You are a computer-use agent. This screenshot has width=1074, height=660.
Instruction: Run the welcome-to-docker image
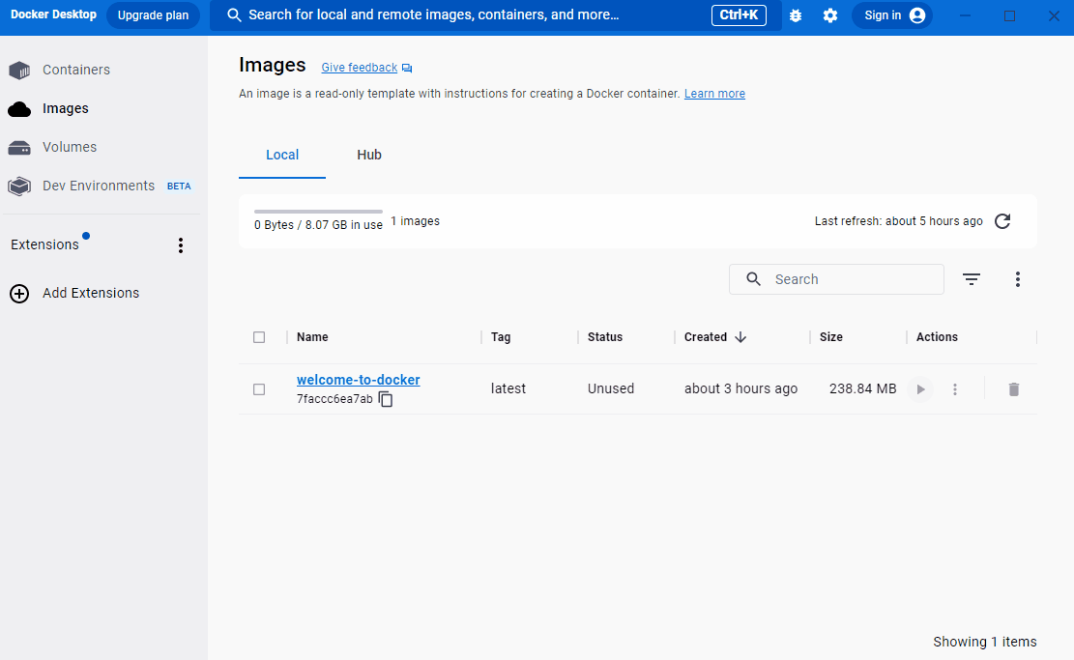coord(919,388)
